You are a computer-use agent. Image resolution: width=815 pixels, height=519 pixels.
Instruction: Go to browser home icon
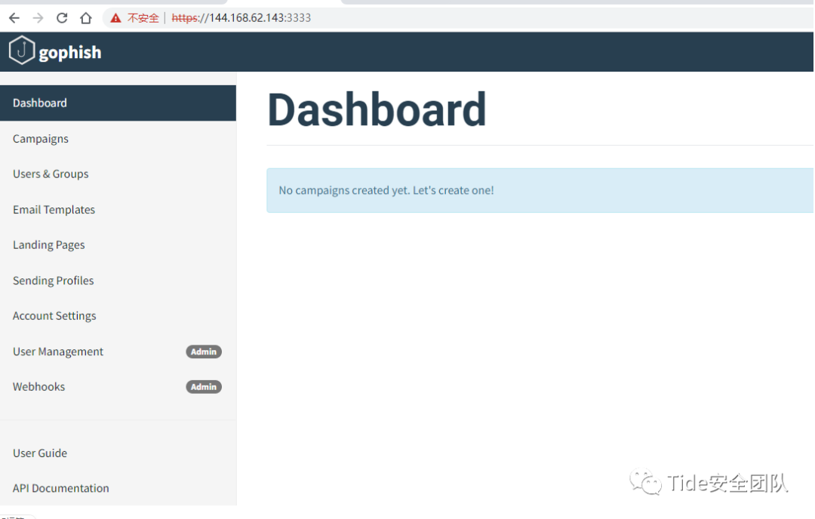[86, 18]
